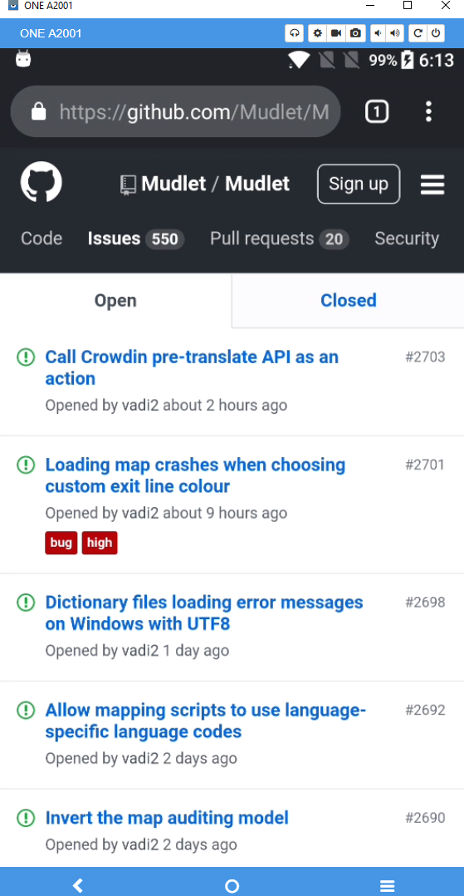Click open-issue icon for issue #2692
The height and width of the screenshot is (896, 464).
(x=26, y=711)
